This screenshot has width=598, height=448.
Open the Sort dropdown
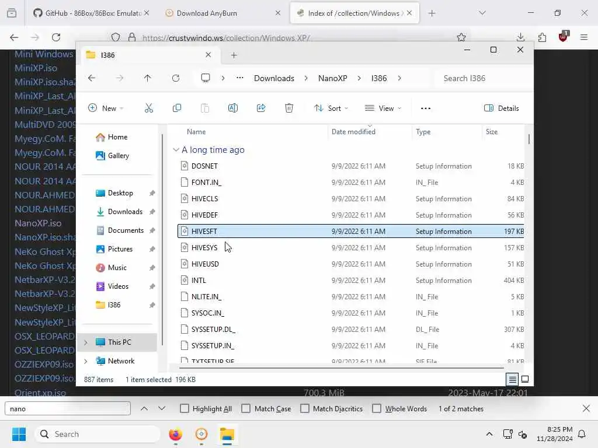click(331, 108)
